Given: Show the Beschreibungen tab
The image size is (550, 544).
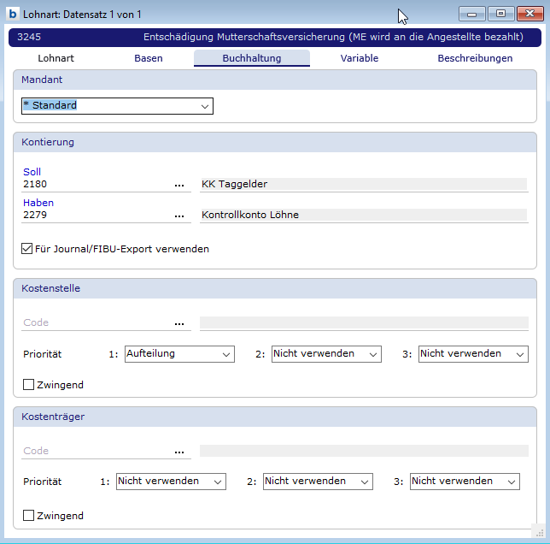Looking at the screenshot, I should 475,58.
